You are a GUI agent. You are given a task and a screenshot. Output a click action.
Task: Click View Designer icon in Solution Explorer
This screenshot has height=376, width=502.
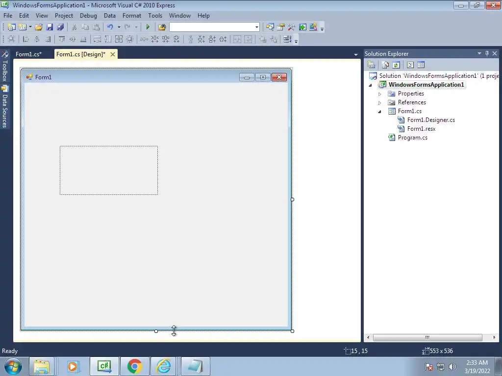click(421, 65)
